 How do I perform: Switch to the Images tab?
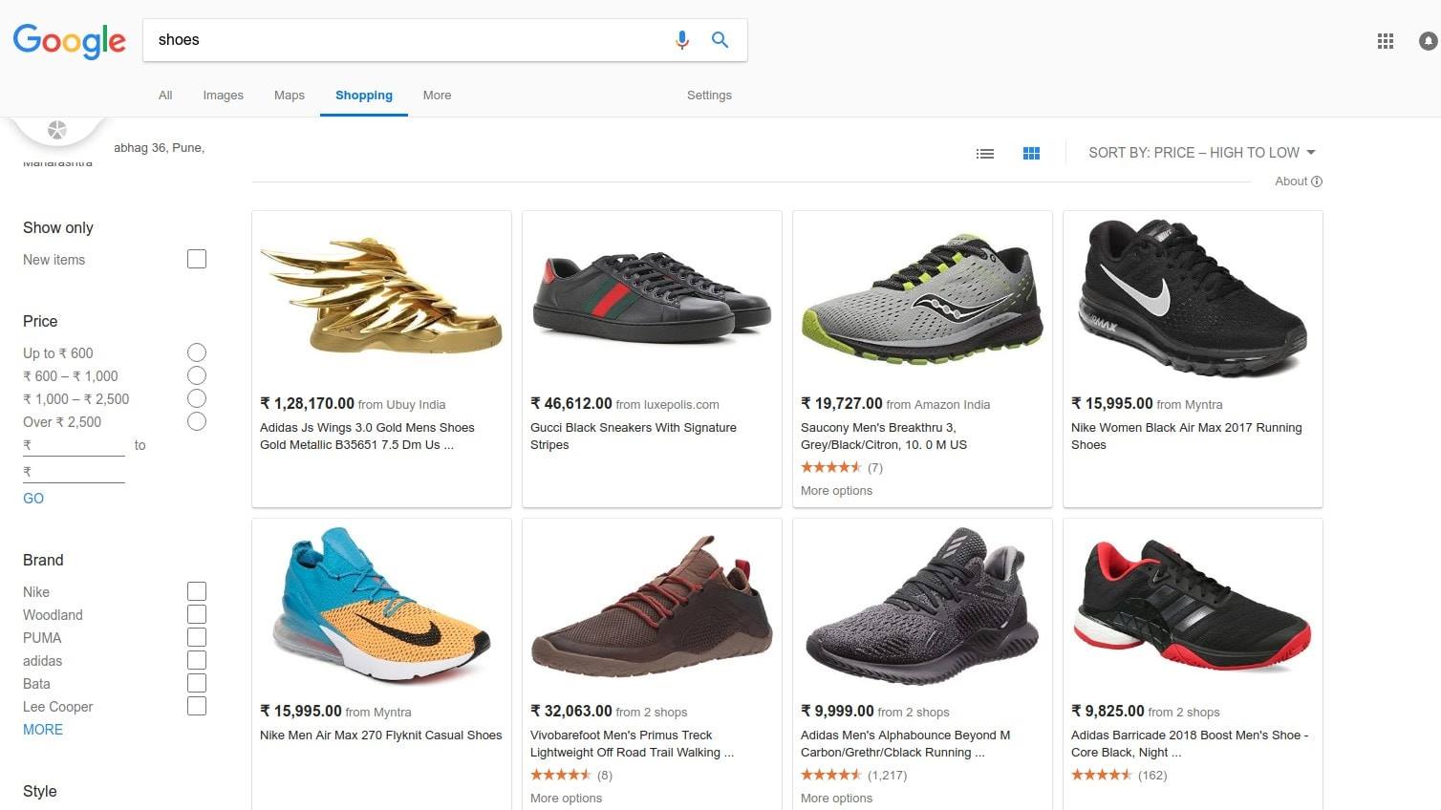pyautogui.click(x=223, y=96)
